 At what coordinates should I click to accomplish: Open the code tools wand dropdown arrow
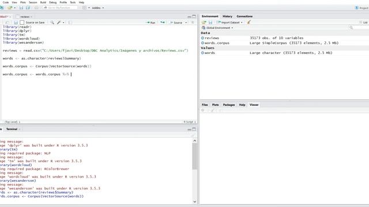tap(63, 22)
